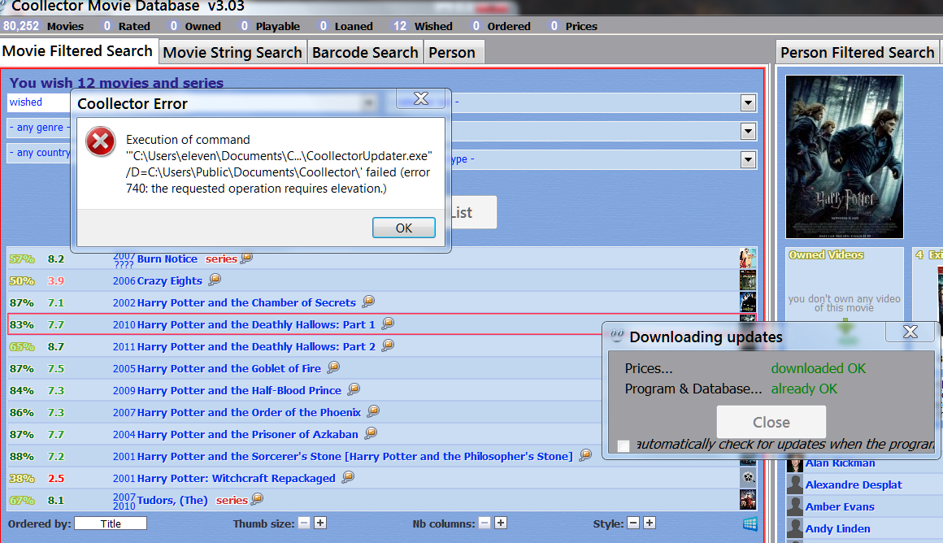Open the comment bubble beside Crazy Eights
This screenshot has height=543, width=943.
coord(215,280)
